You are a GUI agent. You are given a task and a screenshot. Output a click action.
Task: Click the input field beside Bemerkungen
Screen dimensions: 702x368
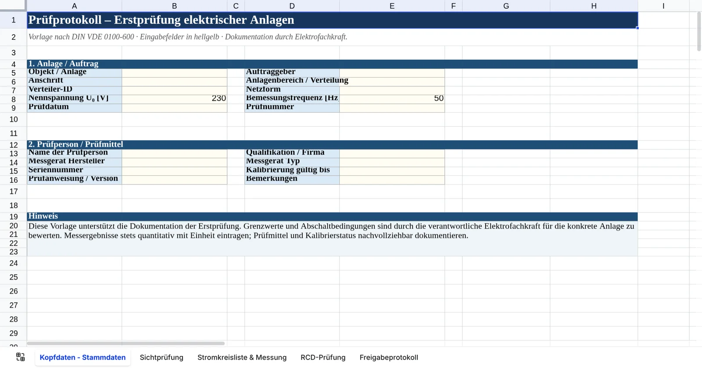coord(392,180)
